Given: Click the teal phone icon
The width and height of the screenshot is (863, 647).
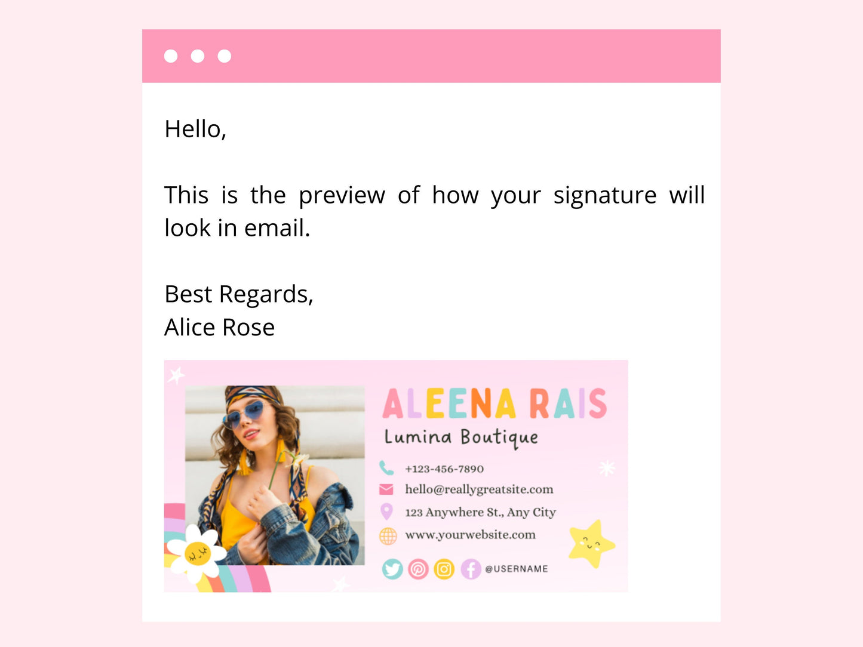Looking at the screenshot, I should [386, 468].
